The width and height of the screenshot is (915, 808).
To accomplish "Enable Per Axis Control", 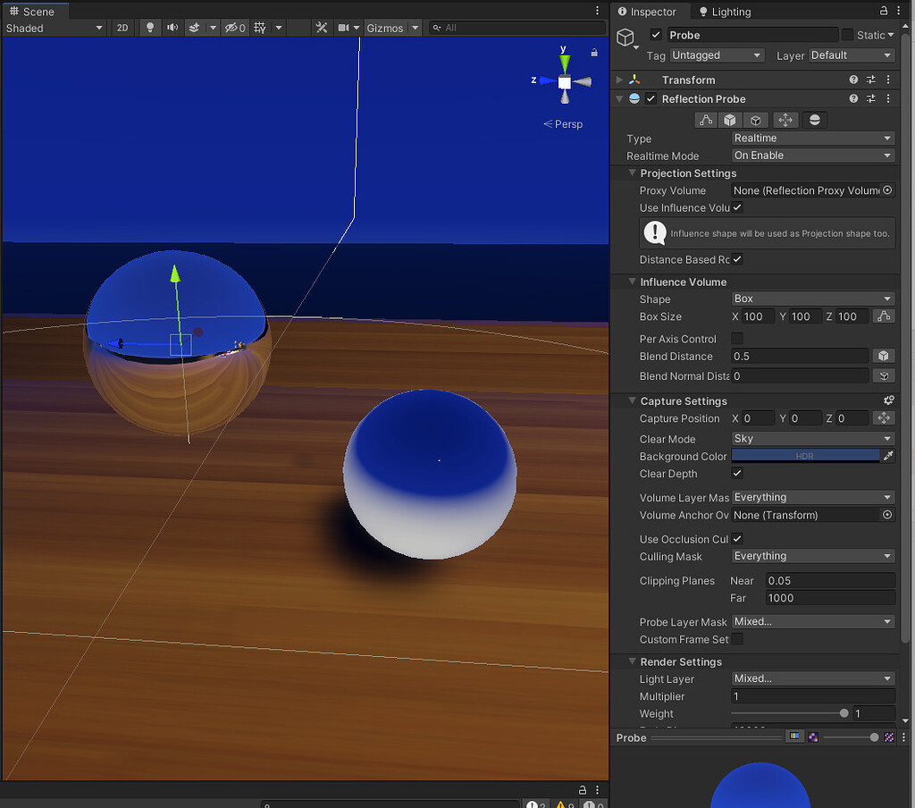I will click(737, 338).
